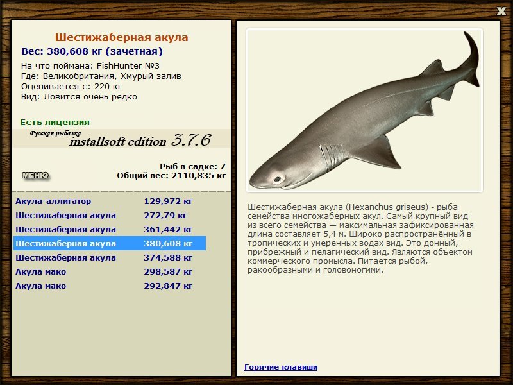Select Акула мако weighing 292,847 кг
The height and width of the screenshot is (385, 513).
click(x=110, y=286)
